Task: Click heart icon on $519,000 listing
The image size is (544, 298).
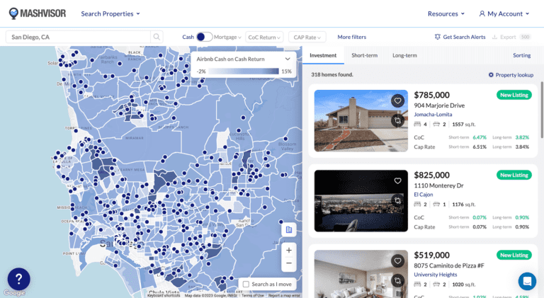Action: tap(398, 261)
